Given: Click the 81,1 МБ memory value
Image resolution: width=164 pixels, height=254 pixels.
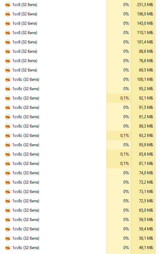Looking at the screenshot, I should (146, 164).
